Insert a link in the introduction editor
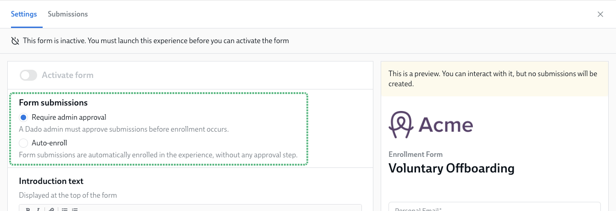The width and height of the screenshot is (616, 211). pyautogui.click(x=51, y=210)
